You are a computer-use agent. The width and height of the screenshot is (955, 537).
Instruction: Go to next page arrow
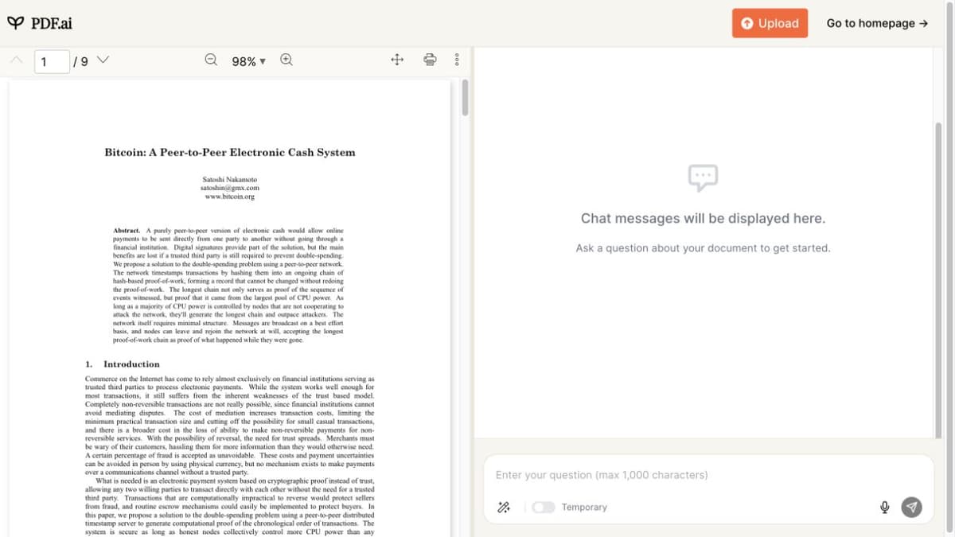(x=103, y=60)
